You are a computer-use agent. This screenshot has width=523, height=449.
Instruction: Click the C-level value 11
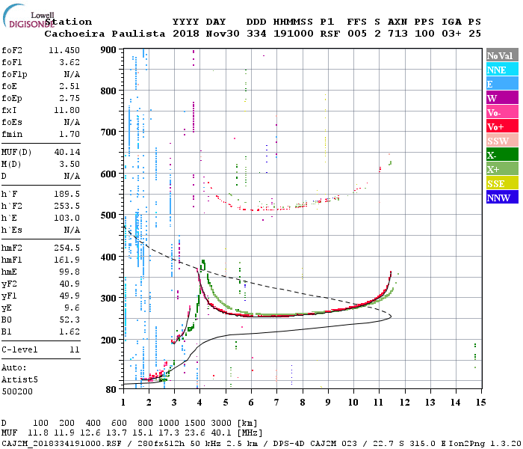[75, 349]
